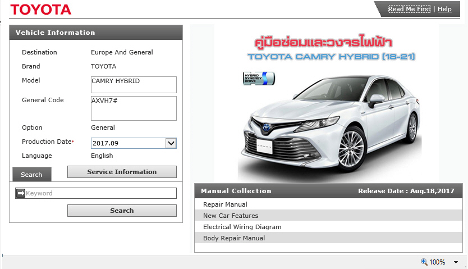Screen dimensions: 468x269
Task: Click the Service Information button
Action: (x=122, y=172)
